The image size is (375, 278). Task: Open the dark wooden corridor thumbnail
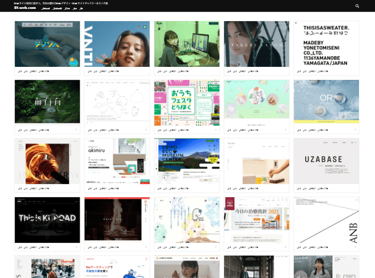pos(257,267)
